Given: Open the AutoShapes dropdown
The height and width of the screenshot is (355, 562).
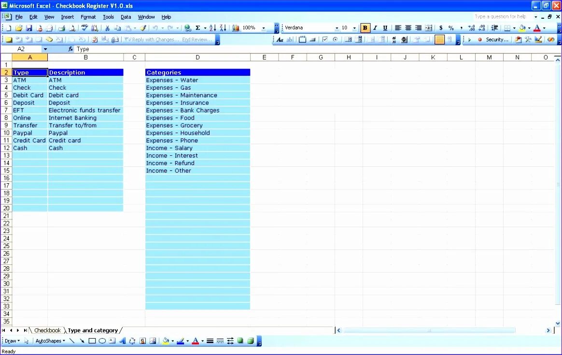Looking at the screenshot, I should click(50, 341).
